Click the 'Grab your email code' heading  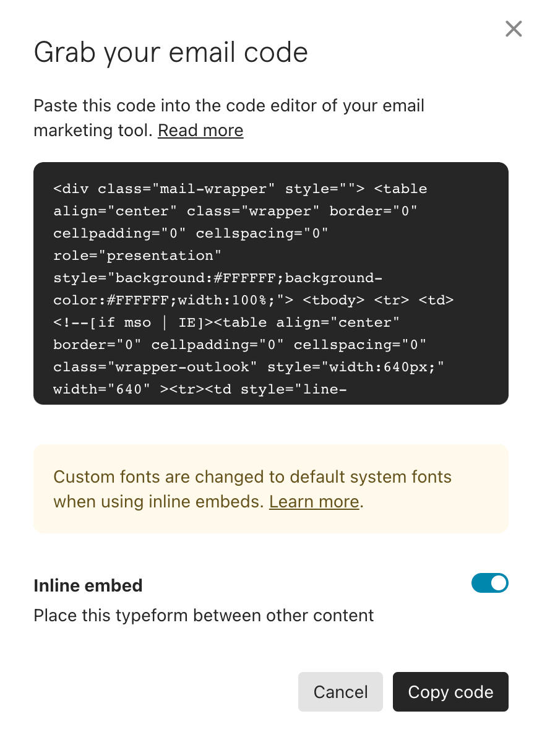click(171, 53)
